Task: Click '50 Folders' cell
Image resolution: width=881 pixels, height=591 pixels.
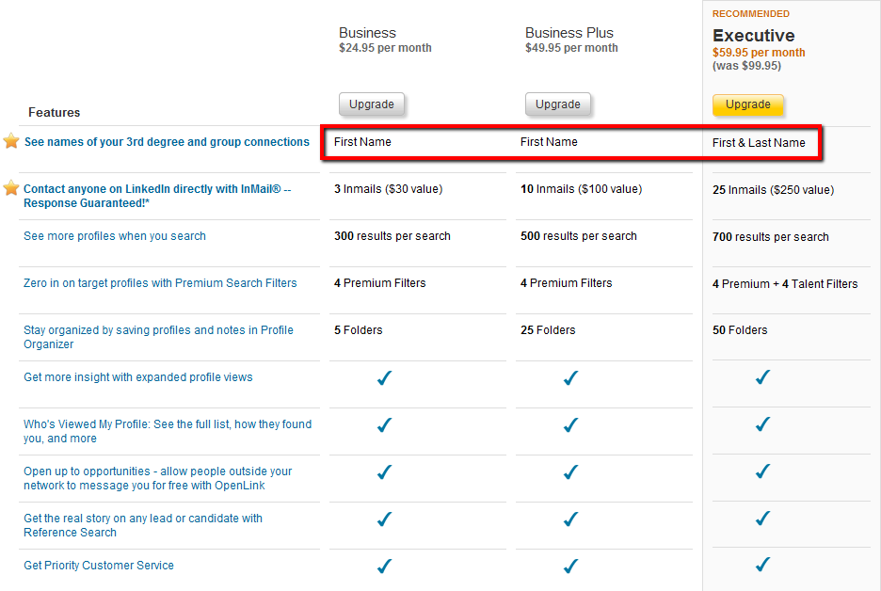Action: point(740,330)
